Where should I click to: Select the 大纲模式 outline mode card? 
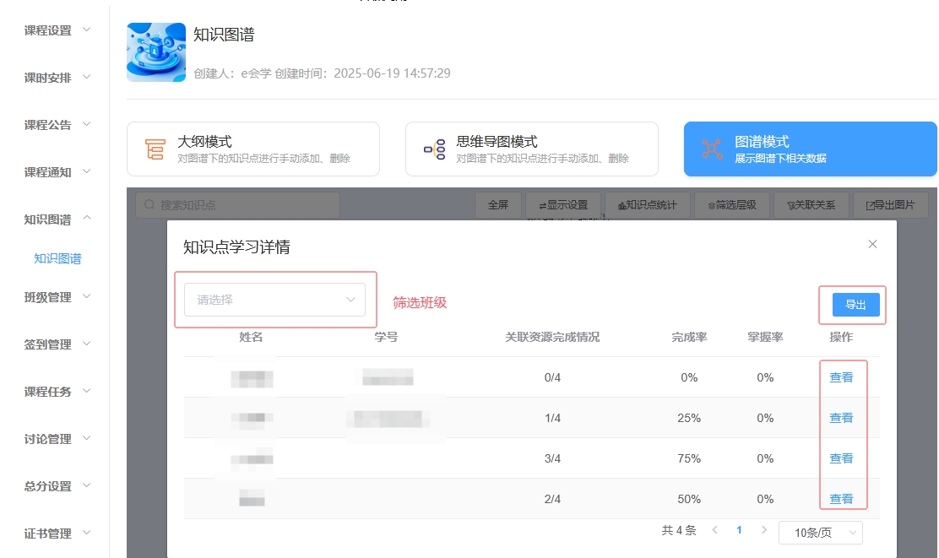pos(253,149)
